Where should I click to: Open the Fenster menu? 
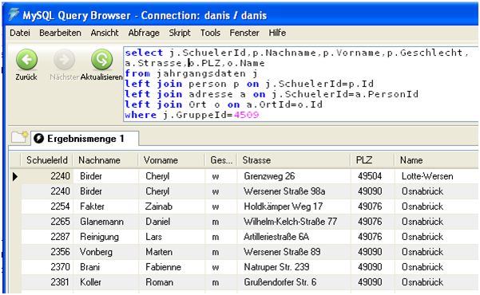tap(244, 33)
